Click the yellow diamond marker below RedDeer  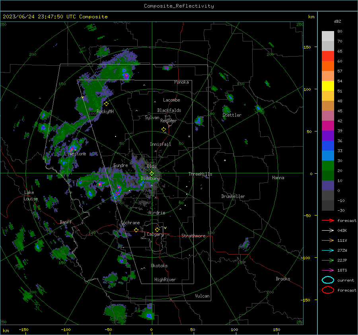[x=163, y=129]
